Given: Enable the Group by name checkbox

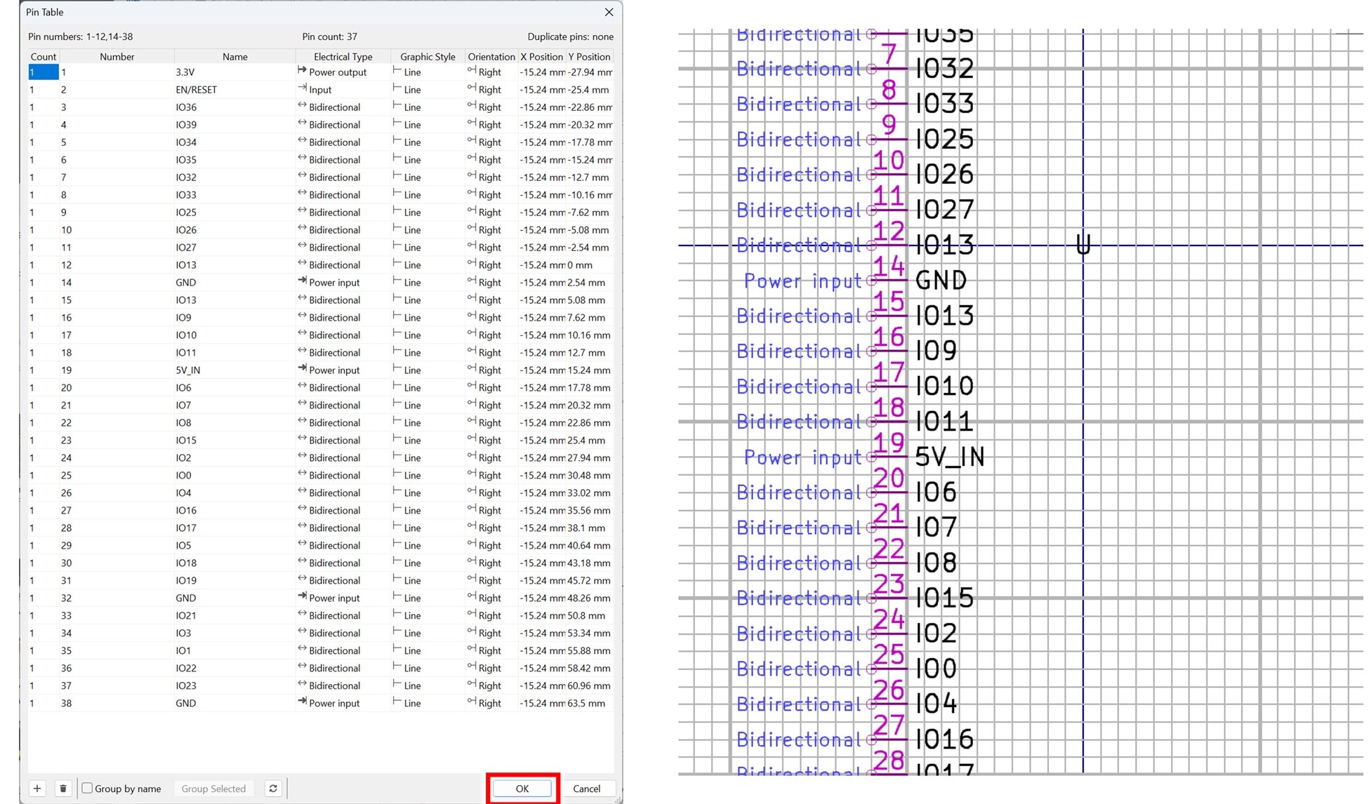Looking at the screenshot, I should (x=88, y=789).
